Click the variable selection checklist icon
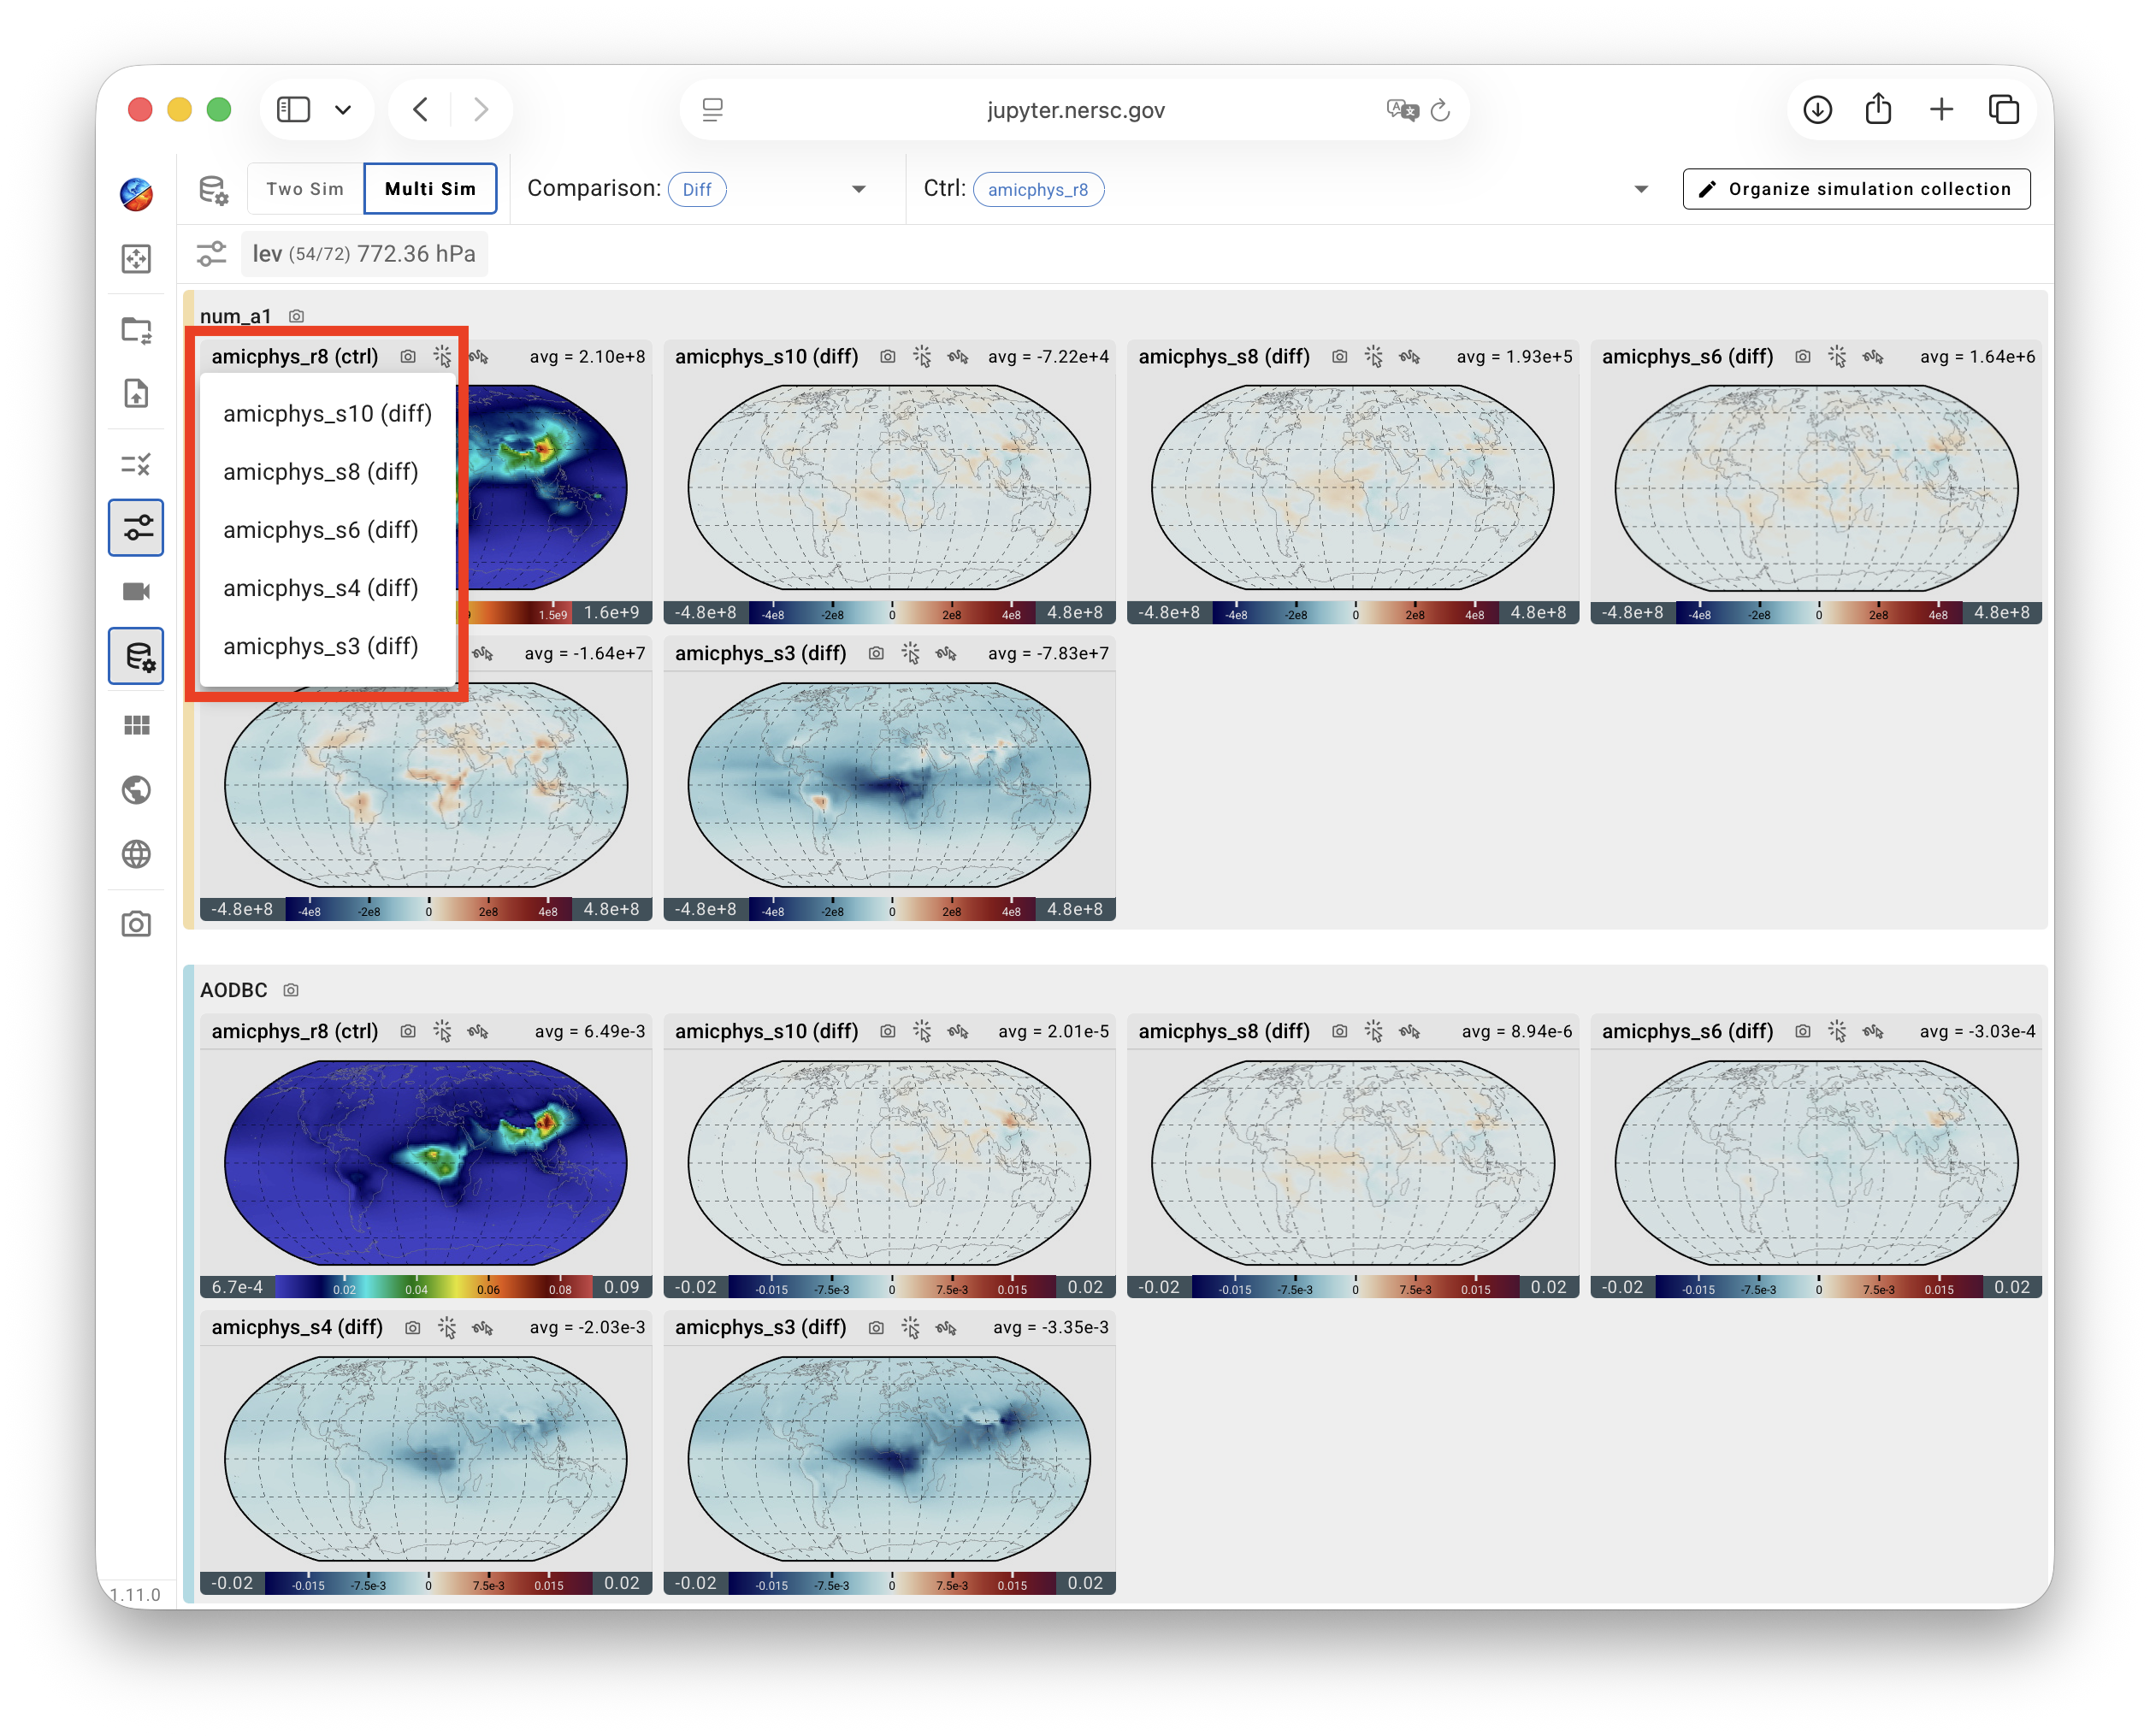The height and width of the screenshot is (1736, 2150). coord(136,464)
